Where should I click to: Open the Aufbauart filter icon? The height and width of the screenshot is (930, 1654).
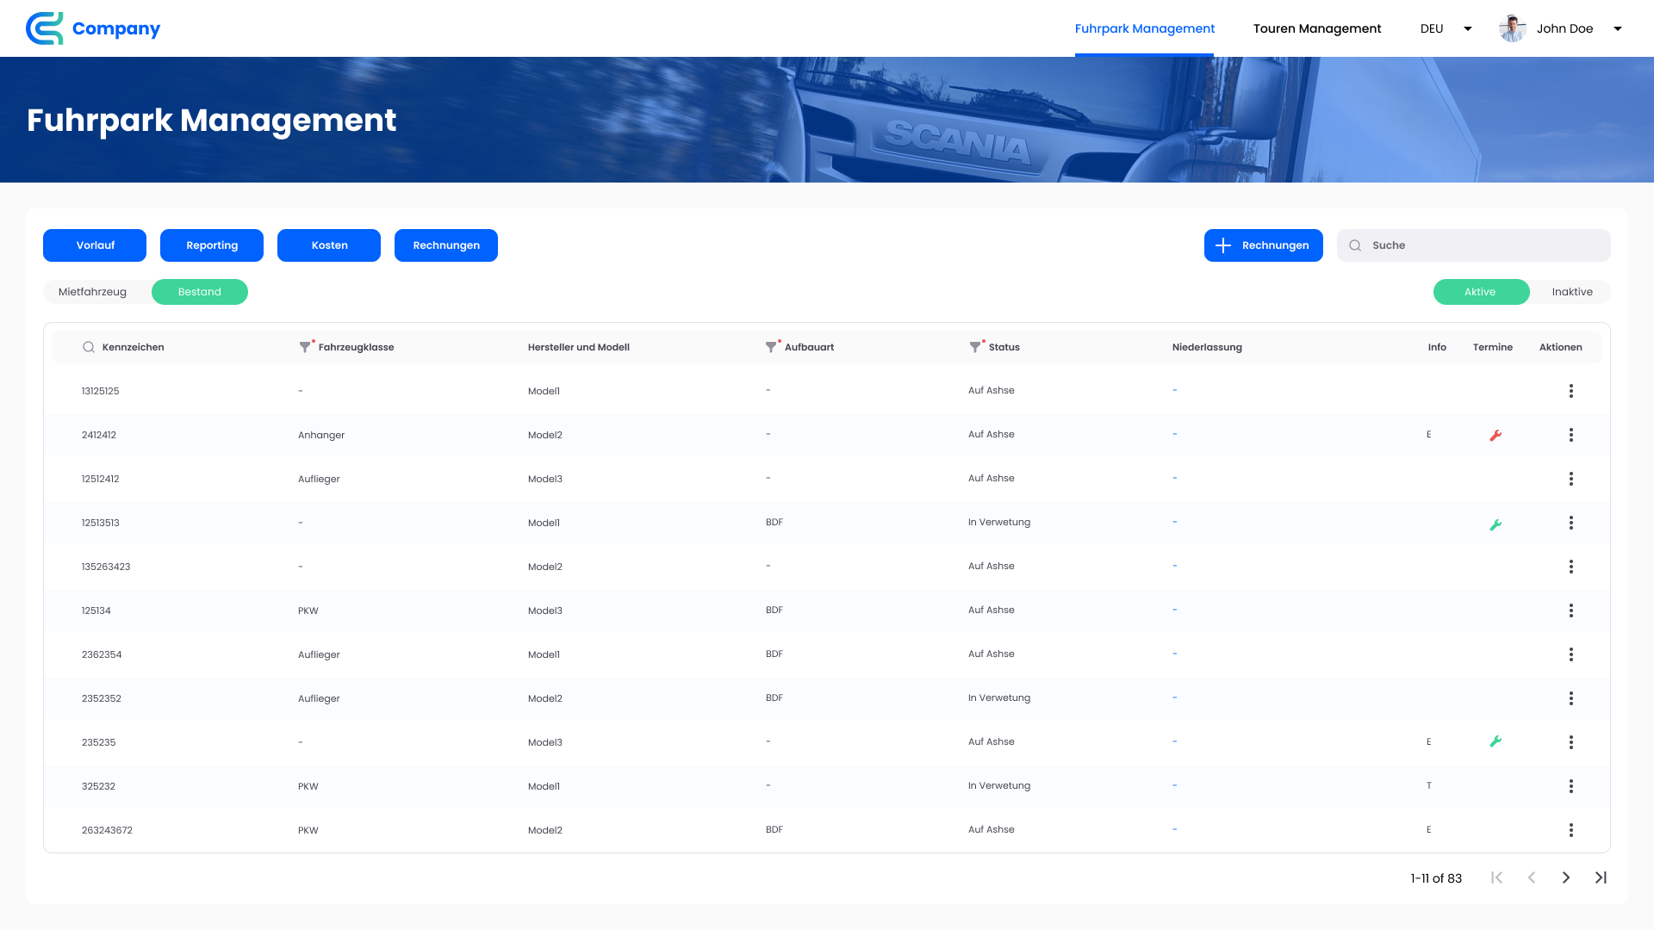coord(771,347)
